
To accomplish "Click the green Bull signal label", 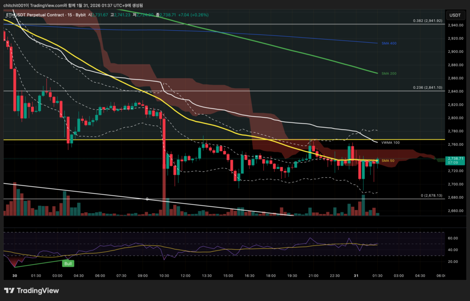I will 68,263.
